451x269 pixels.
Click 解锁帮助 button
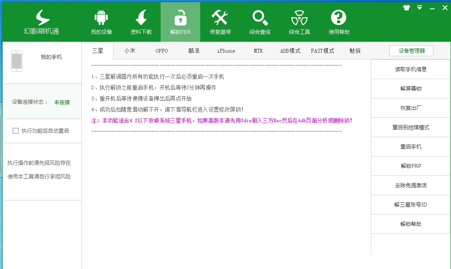click(411, 224)
